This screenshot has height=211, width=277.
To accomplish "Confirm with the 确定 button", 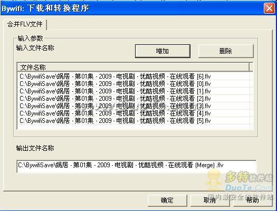I will (167, 200).
